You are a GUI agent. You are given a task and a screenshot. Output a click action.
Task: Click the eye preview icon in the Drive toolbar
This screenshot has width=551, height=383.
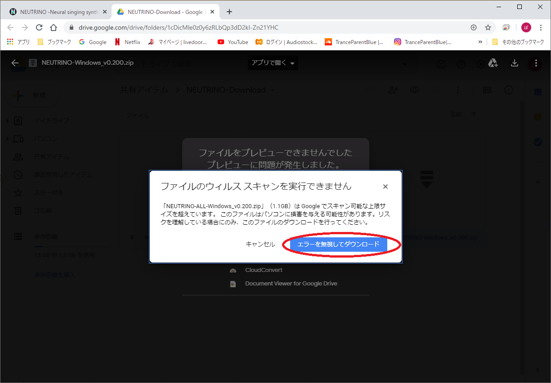pyautogui.click(x=415, y=90)
